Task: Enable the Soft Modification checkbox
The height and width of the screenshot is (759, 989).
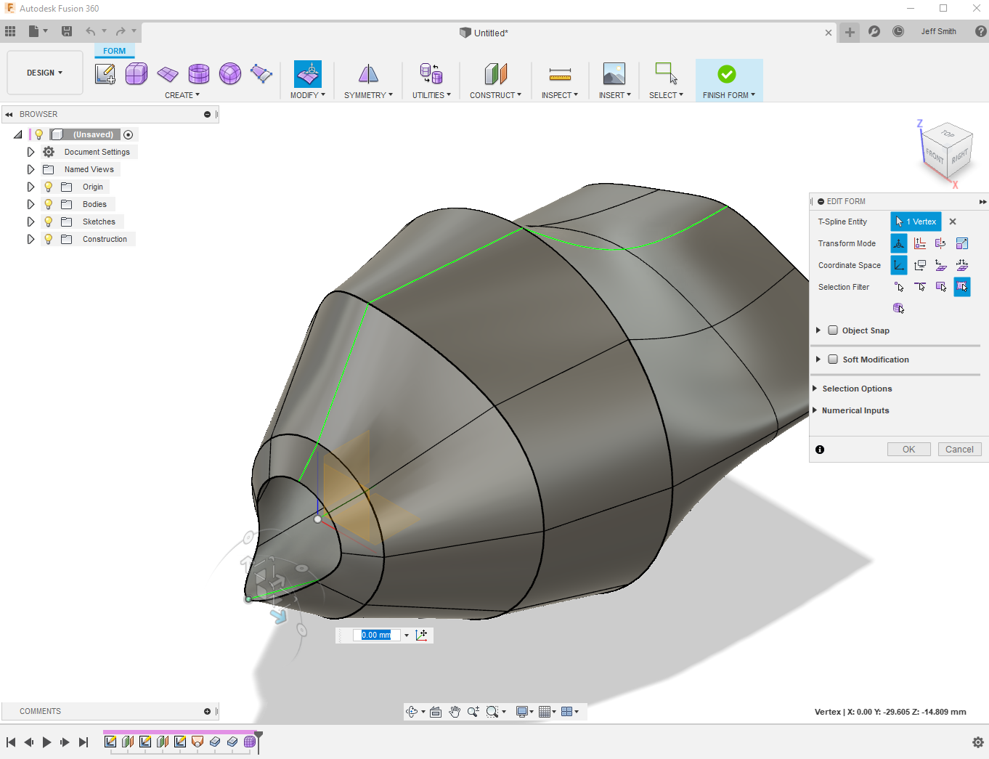Action: [x=833, y=360]
